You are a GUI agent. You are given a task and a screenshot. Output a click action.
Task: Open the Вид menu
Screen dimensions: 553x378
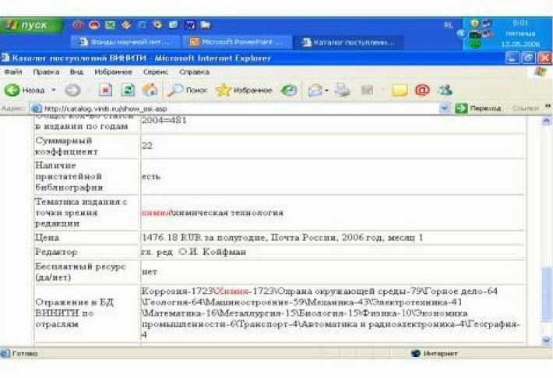[x=76, y=72]
